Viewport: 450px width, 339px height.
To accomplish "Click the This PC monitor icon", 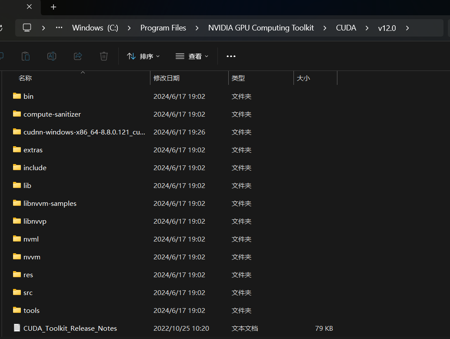I will 27,28.
